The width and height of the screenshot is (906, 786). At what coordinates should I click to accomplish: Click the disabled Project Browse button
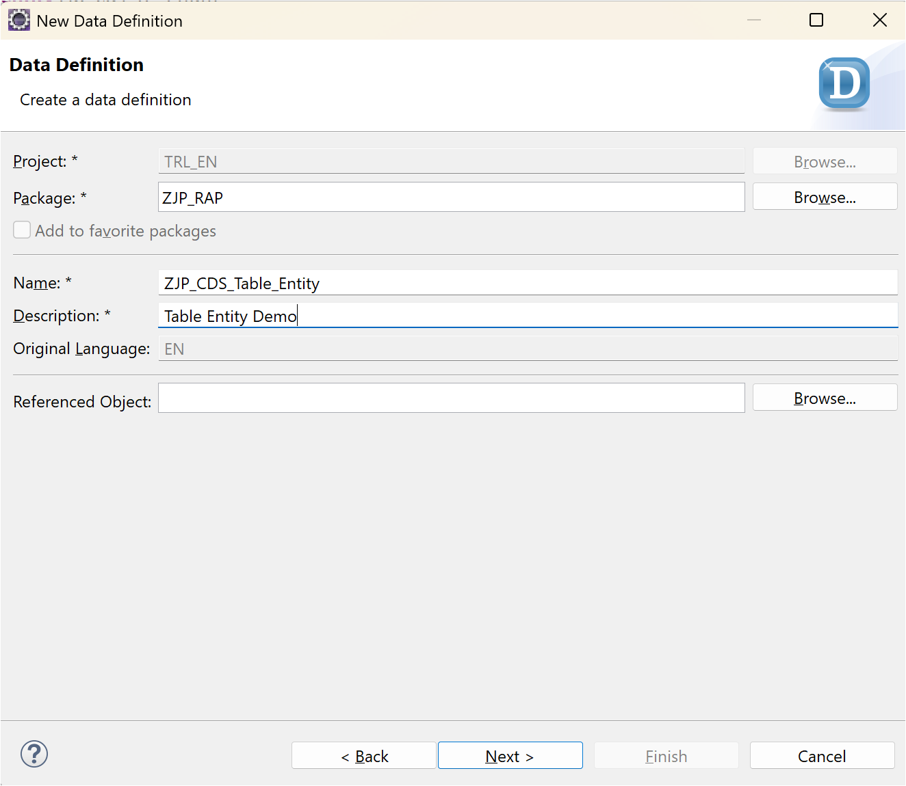pos(825,161)
